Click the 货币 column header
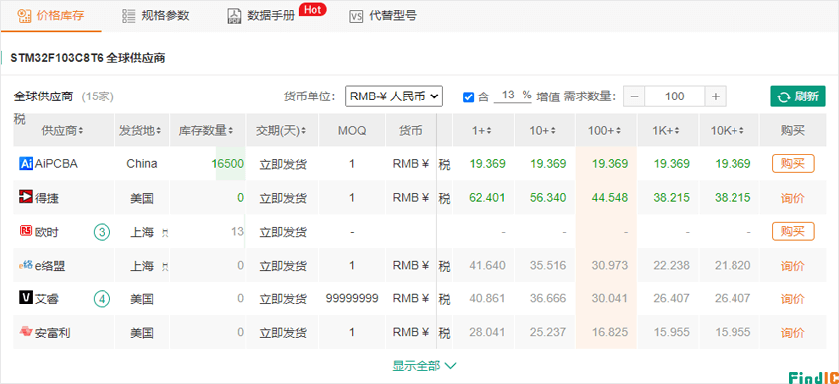Image resolution: width=839 pixels, height=384 pixels. [411, 130]
